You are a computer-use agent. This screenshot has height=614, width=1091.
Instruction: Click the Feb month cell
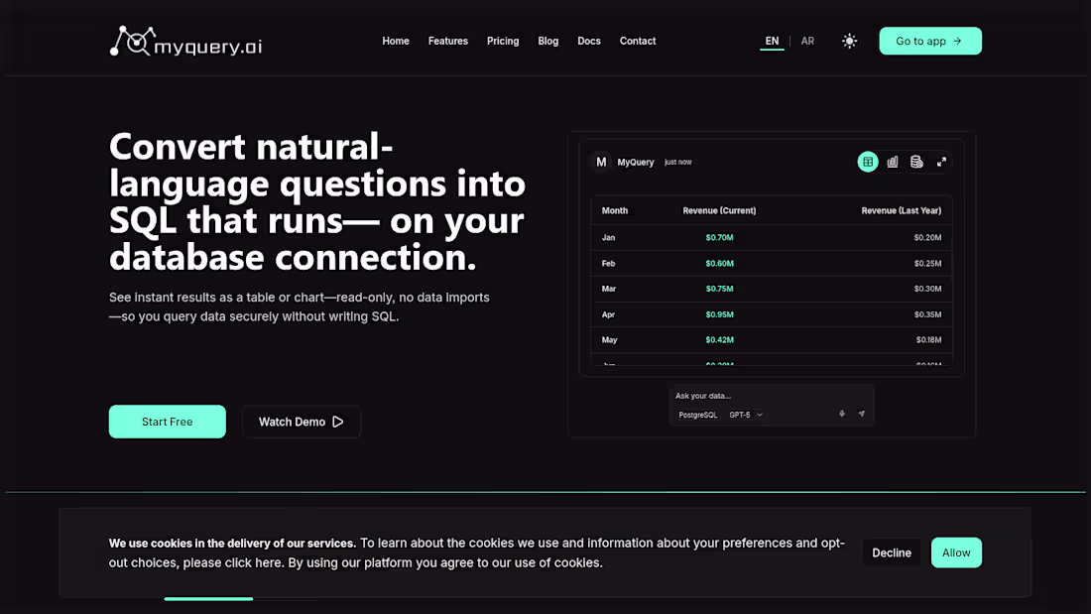pyautogui.click(x=608, y=263)
